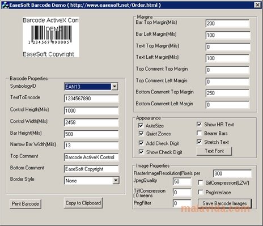Click the 'Image Properties' group label
The image size is (263, 226).
152,166
